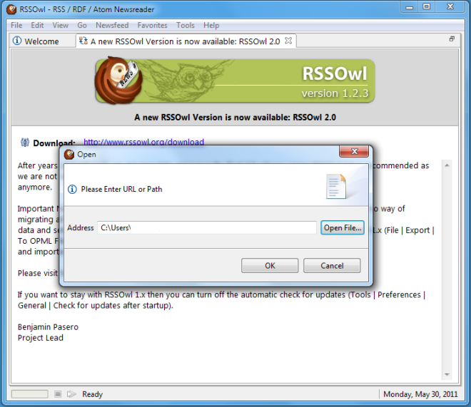Screen dimensions: 471x407
Task: Click the document icon in Open dialog
Action: [336, 187]
